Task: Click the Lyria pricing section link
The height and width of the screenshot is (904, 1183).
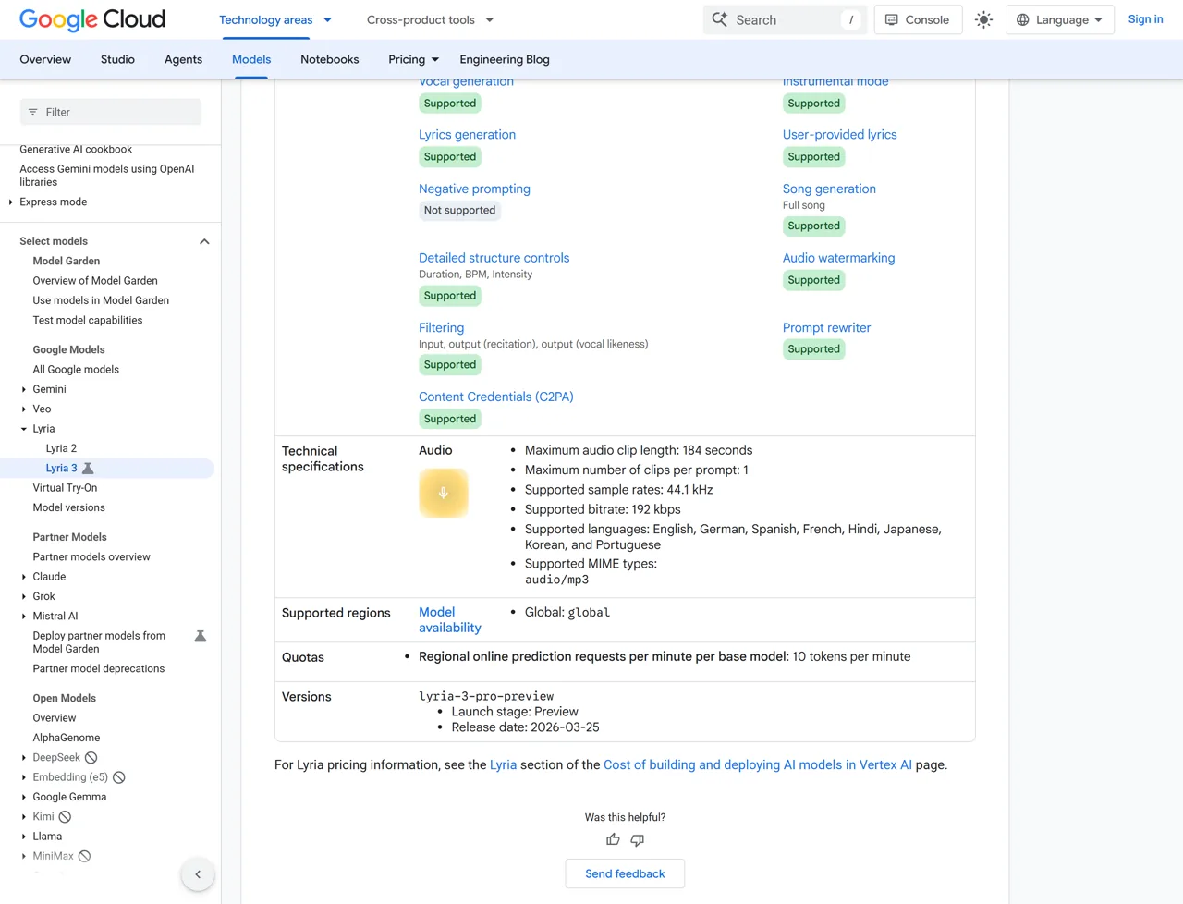Action: coord(504,765)
